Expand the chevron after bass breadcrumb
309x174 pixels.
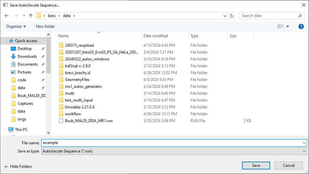(x=59, y=16)
